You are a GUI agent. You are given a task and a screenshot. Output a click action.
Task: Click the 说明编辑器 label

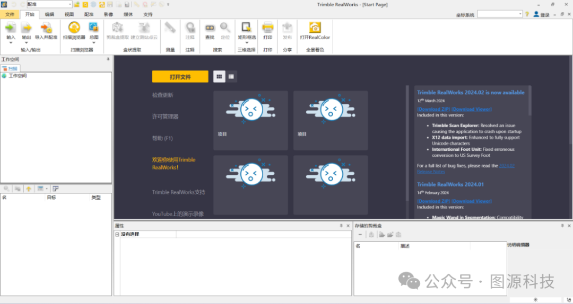518,245
